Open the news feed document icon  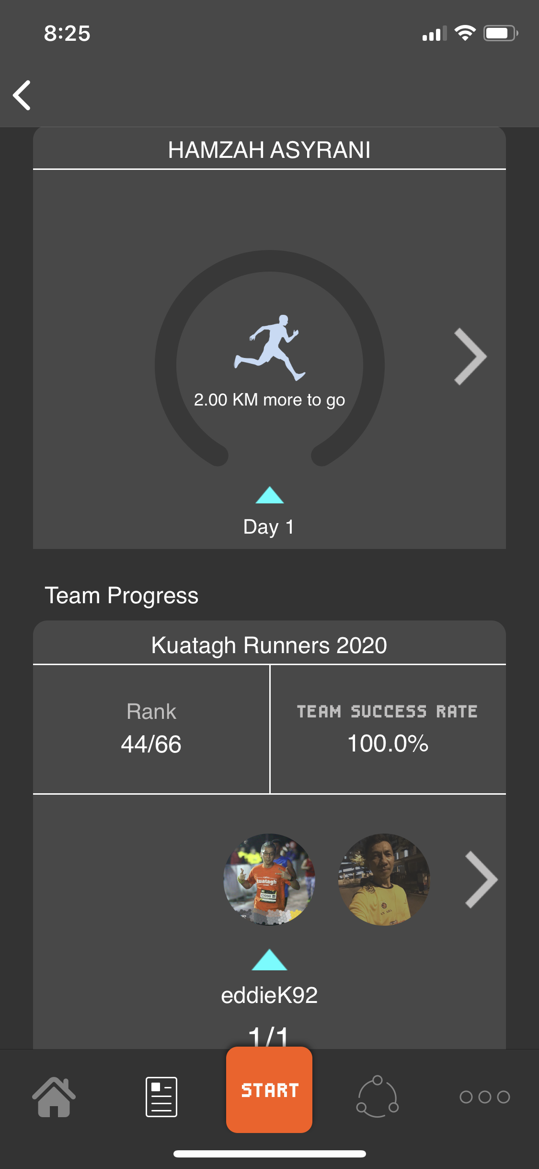pos(161,1097)
